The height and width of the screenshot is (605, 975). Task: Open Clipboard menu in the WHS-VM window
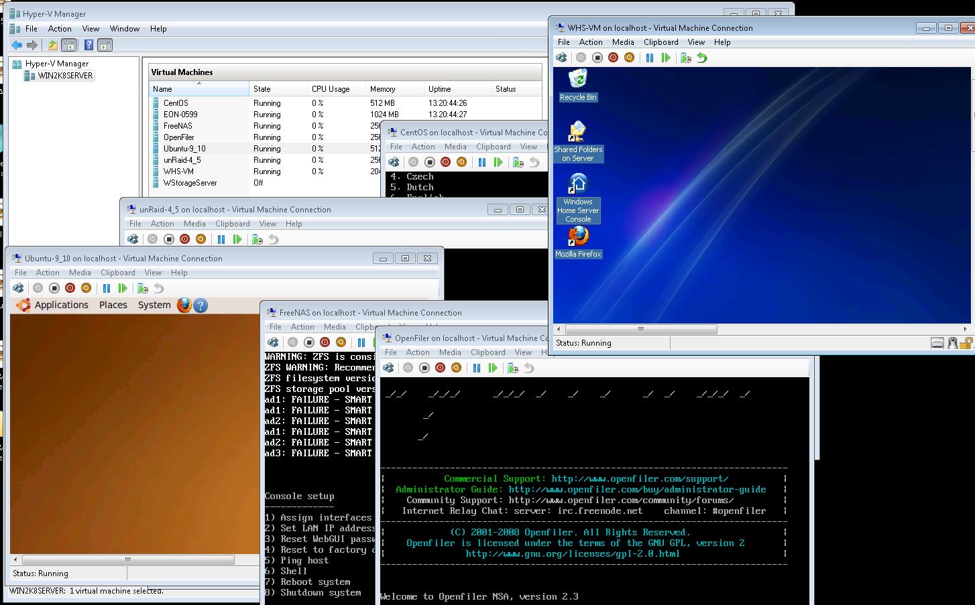[661, 42]
